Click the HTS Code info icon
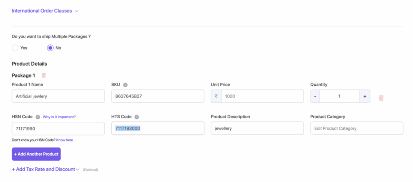 point(137,117)
